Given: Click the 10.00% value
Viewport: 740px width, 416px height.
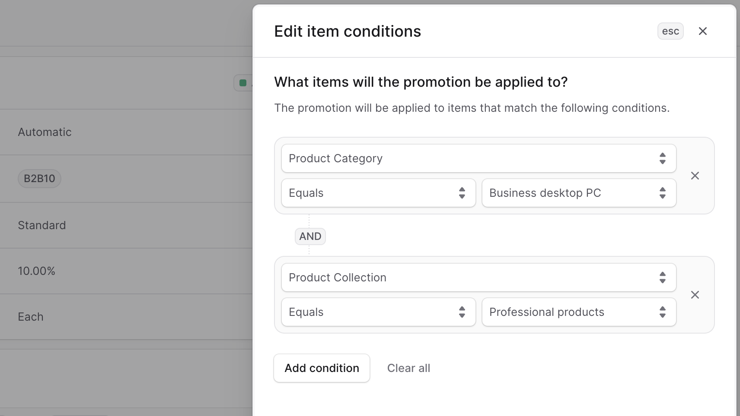Looking at the screenshot, I should (36, 271).
